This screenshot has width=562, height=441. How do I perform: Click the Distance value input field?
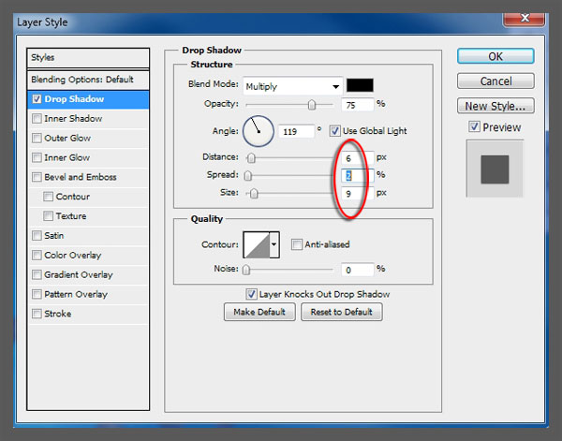356,157
